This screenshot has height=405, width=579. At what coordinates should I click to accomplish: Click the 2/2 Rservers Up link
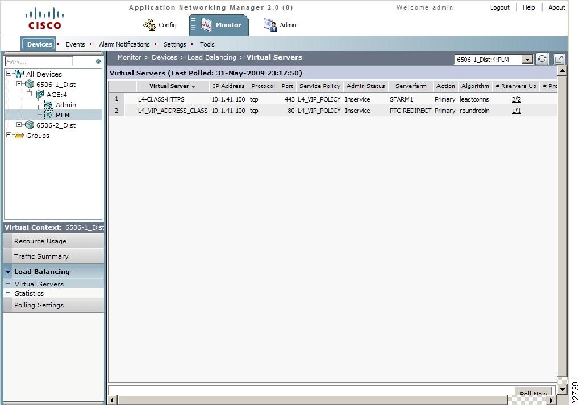[x=516, y=99]
